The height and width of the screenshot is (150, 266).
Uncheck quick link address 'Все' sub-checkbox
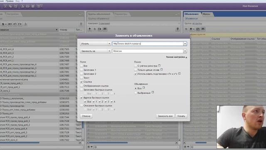pos(85,102)
